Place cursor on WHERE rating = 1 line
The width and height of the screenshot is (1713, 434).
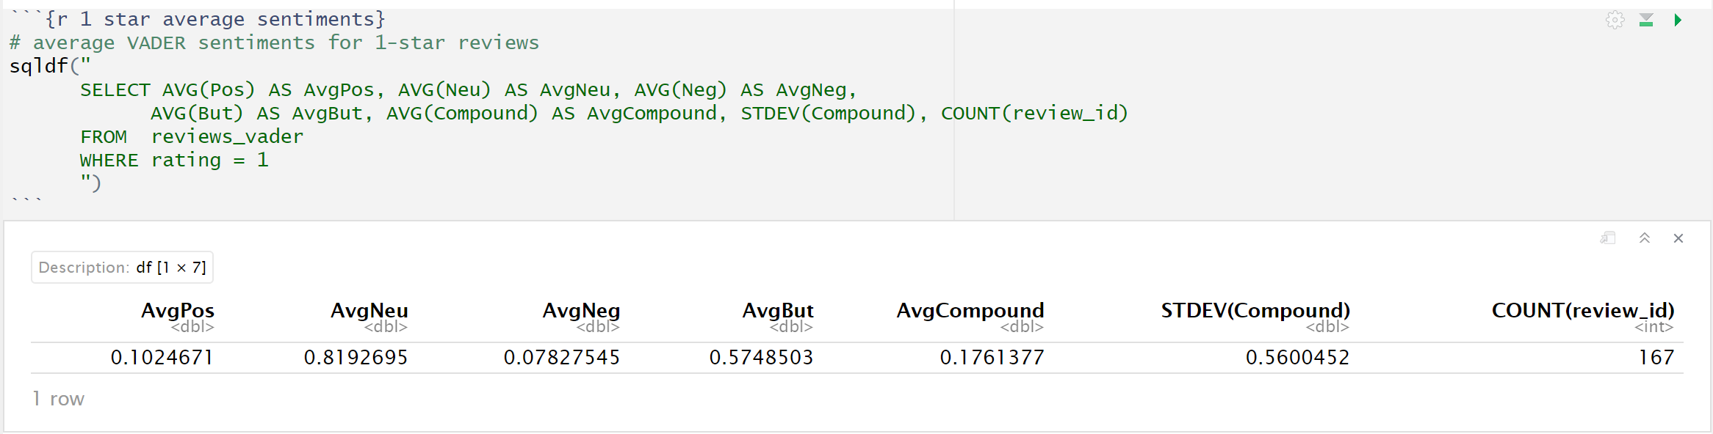point(174,160)
